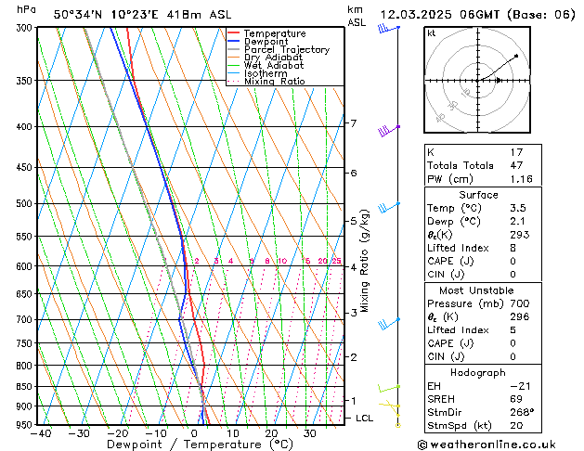
Task: Select the Wet Adiabat legend entry
Action: [x=276, y=66]
